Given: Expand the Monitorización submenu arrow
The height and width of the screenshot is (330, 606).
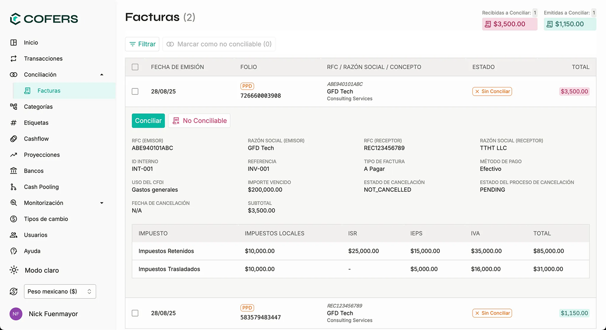Looking at the screenshot, I should pyautogui.click(x=102, y=203).
